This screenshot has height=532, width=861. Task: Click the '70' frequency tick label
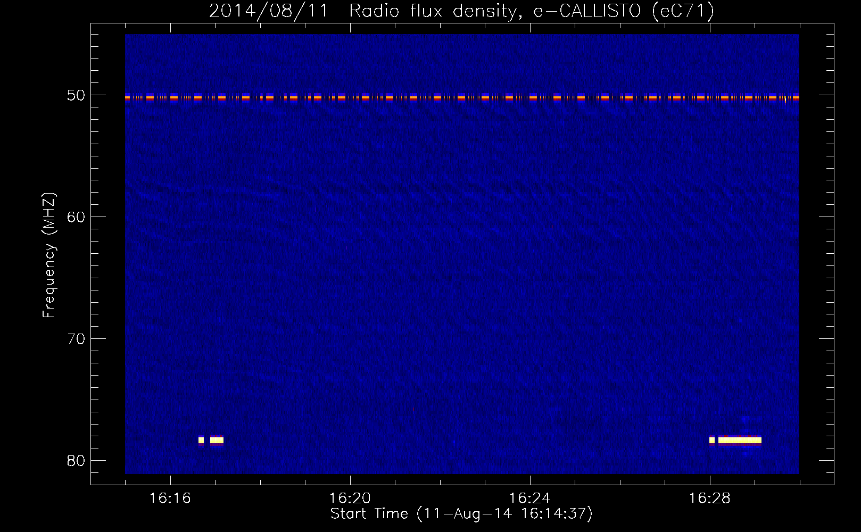coord(76,339)
